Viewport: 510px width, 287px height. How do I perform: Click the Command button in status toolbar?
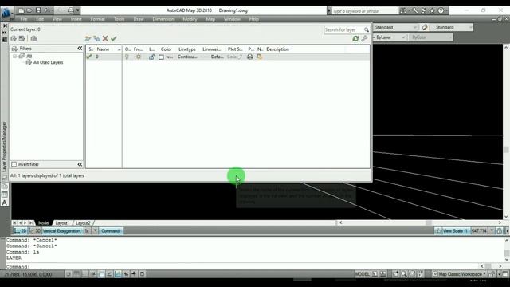coord(111,231)
